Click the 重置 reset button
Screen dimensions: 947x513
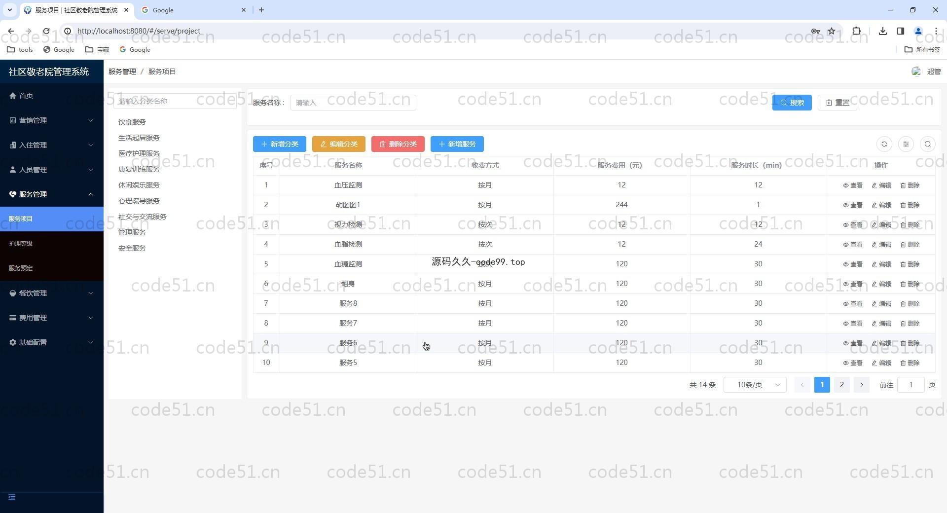point(837,103)
